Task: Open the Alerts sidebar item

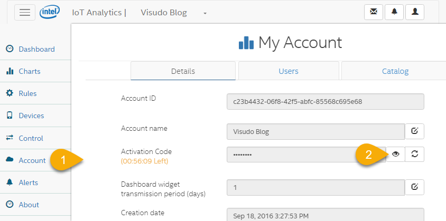Action: (x=29, y=182)
